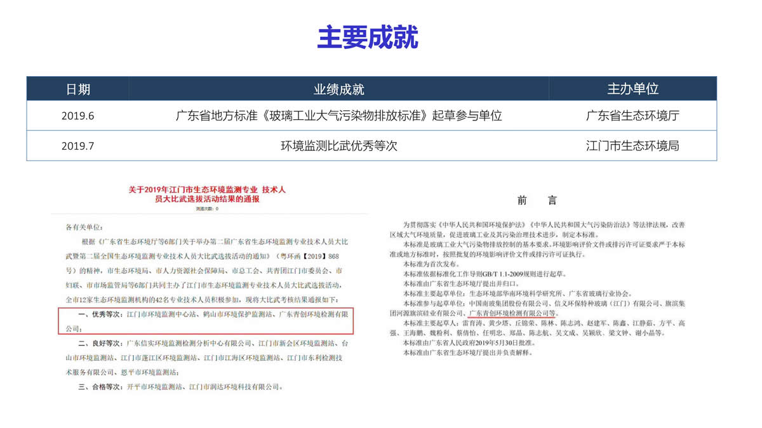Select the 主办单位 column header
762x428 pixels.
pos(632,89)
